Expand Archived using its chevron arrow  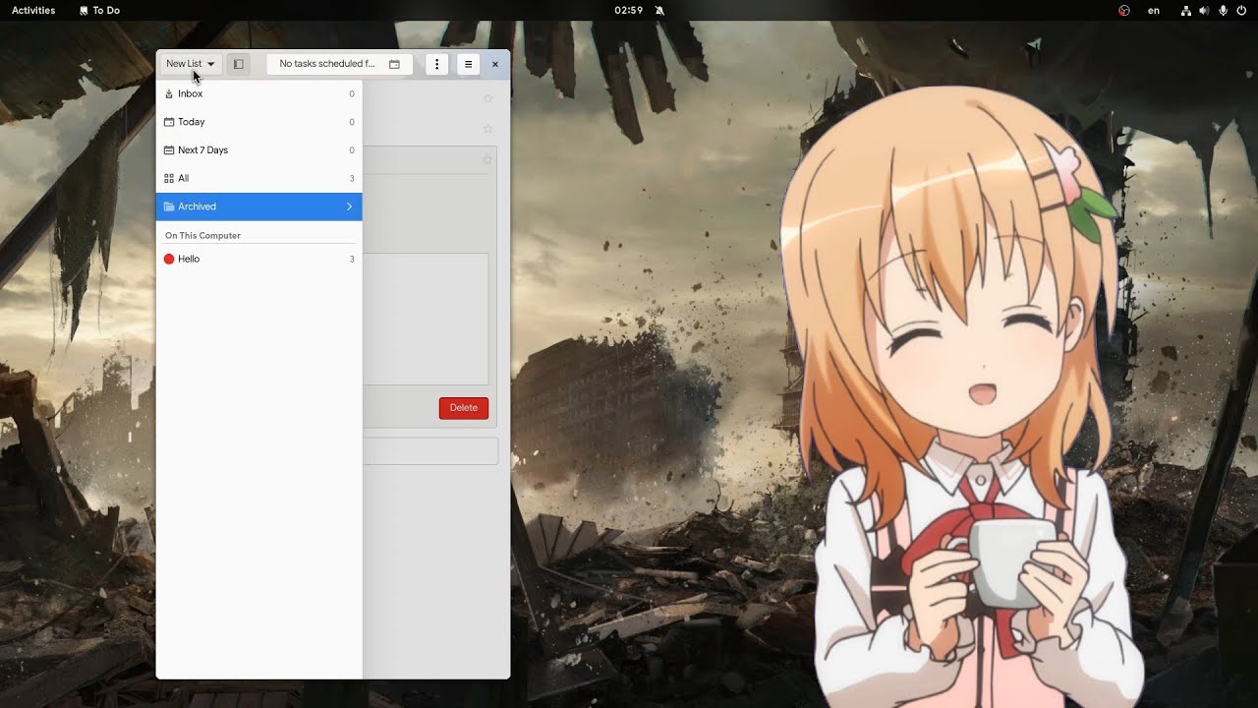point(349,206)
